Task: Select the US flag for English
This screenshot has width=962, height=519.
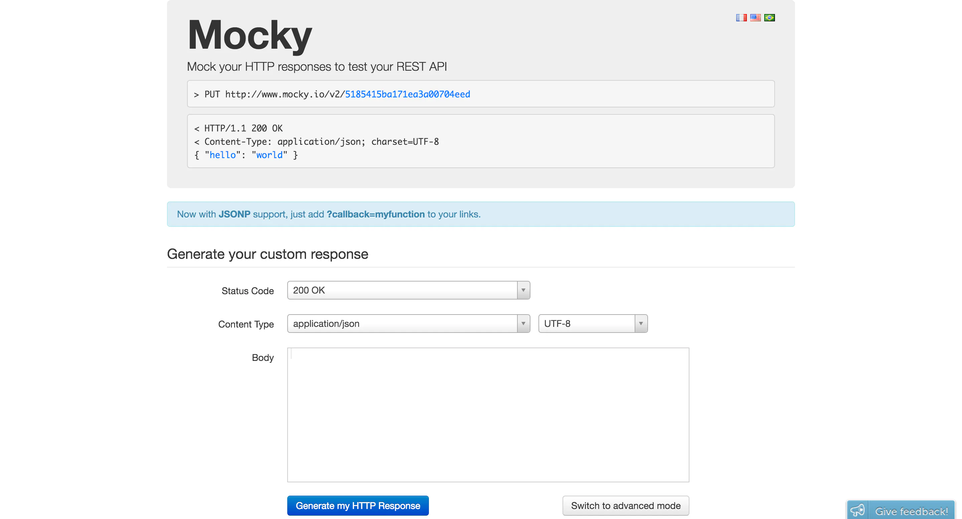Action: point(755,18)
